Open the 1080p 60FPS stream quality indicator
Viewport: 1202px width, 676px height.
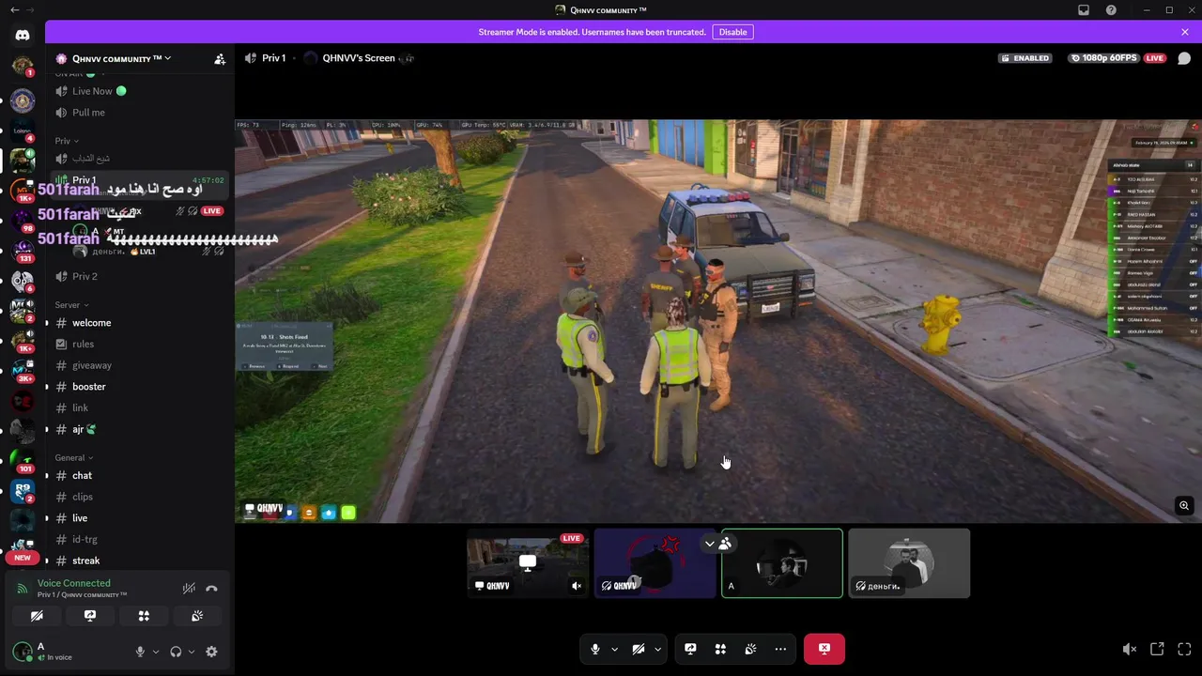pyautogui.click(x=1104, y=58)
